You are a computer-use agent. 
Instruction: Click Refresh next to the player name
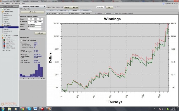click(x=75, y=7)
